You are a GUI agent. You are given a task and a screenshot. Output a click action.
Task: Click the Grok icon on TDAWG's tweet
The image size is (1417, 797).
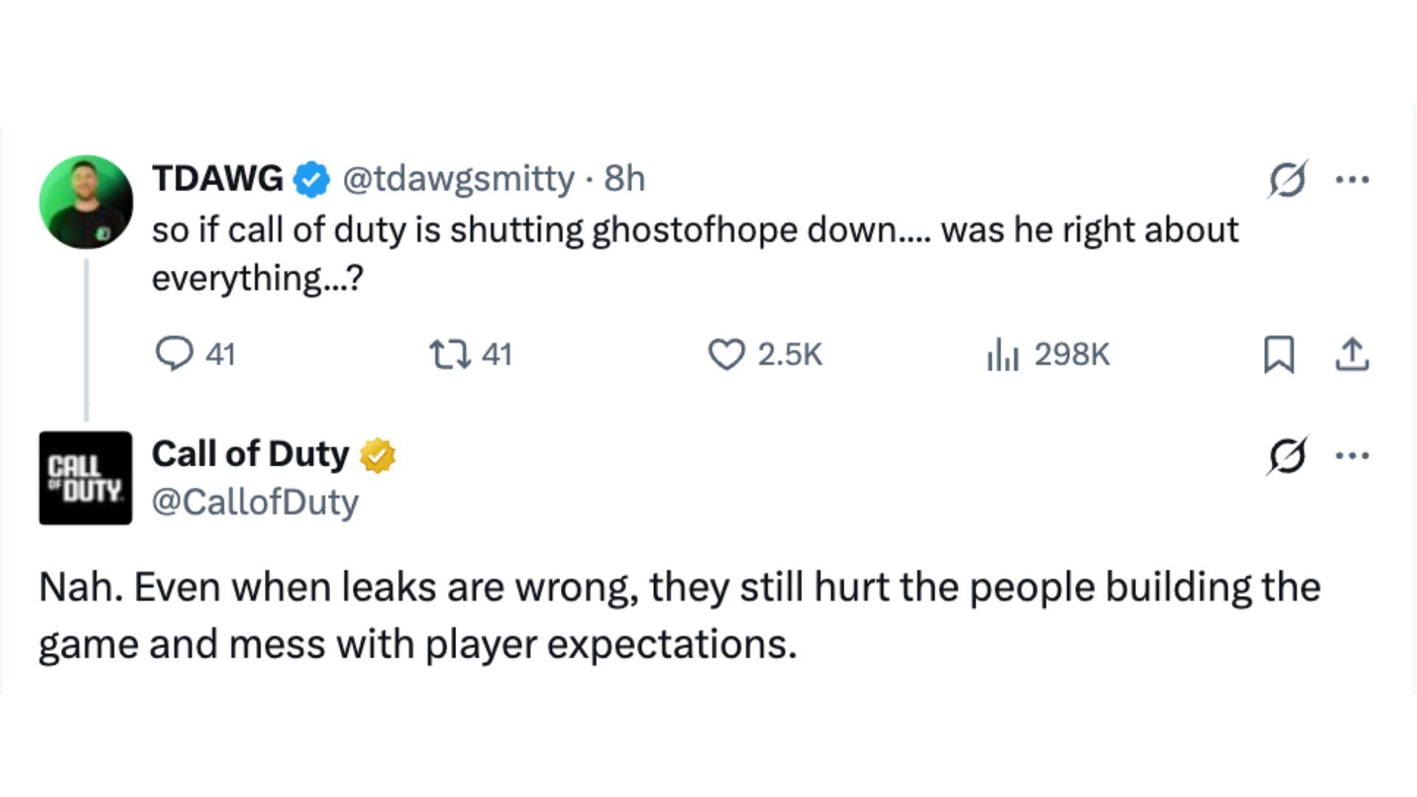[1288, 179]
